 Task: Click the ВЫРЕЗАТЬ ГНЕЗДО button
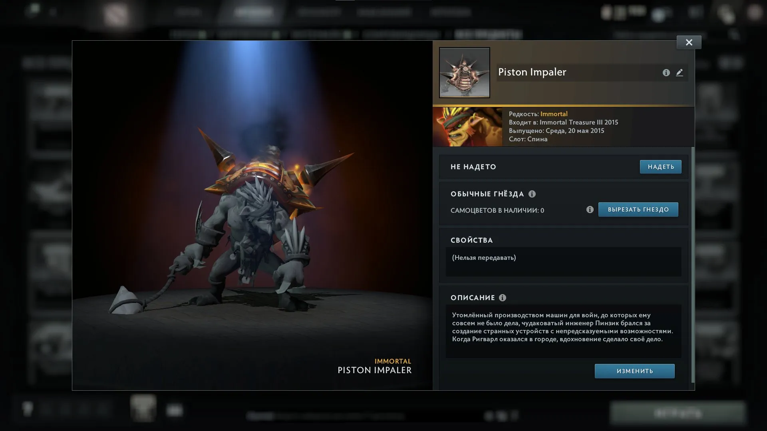click(638, 210)
